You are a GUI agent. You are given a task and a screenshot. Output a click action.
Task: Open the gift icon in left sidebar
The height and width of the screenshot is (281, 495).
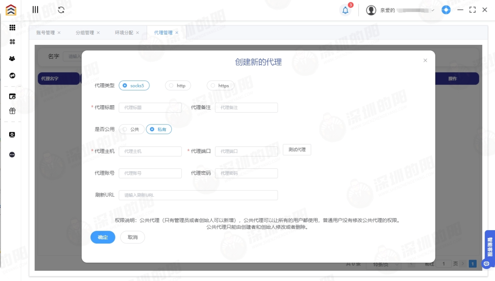(12, 110)
